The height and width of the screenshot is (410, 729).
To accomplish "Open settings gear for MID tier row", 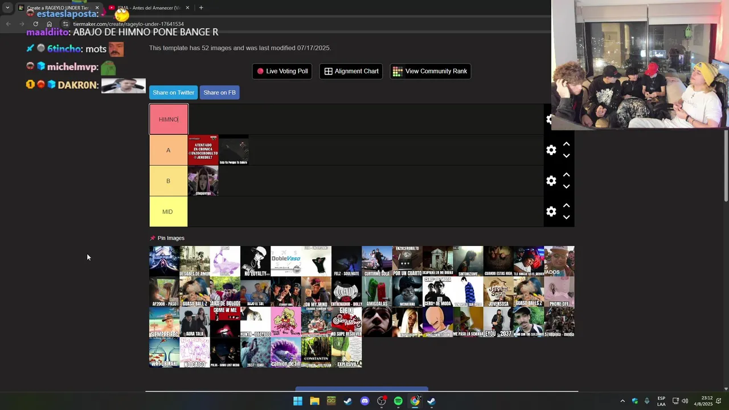I will point(551,211).
